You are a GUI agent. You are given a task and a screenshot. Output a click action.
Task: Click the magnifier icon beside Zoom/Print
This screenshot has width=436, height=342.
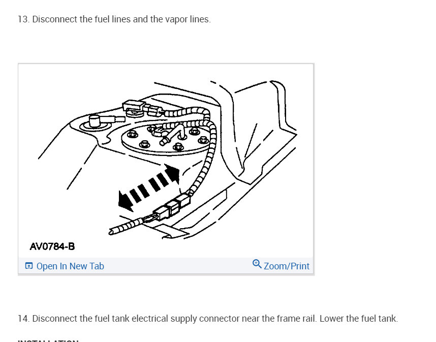(x=257, y=264)
